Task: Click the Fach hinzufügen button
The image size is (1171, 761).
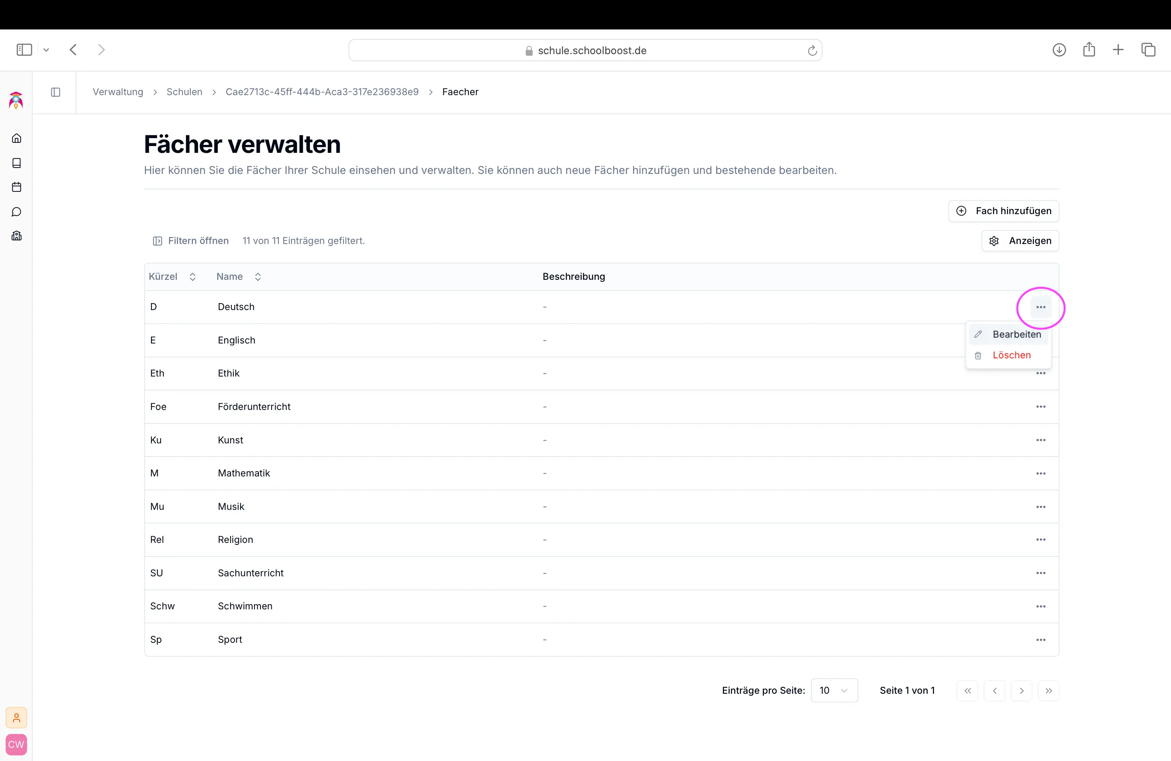Action: 1004,211
